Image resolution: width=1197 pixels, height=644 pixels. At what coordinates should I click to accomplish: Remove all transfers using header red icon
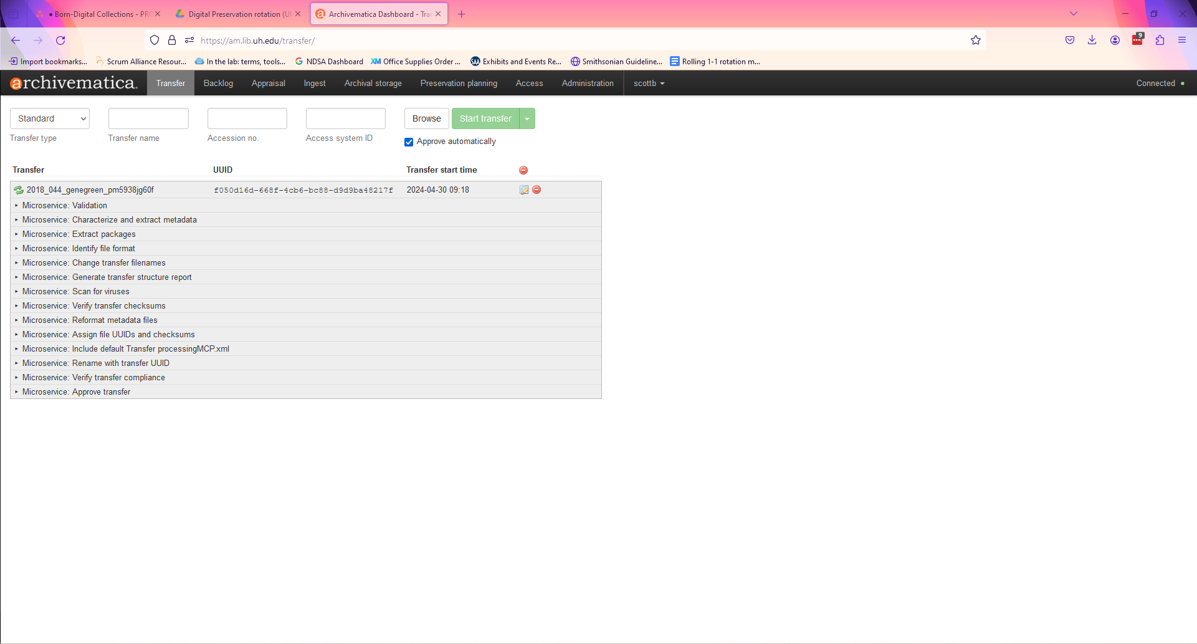click(523, 170)
